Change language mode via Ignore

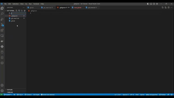[142, 95]
